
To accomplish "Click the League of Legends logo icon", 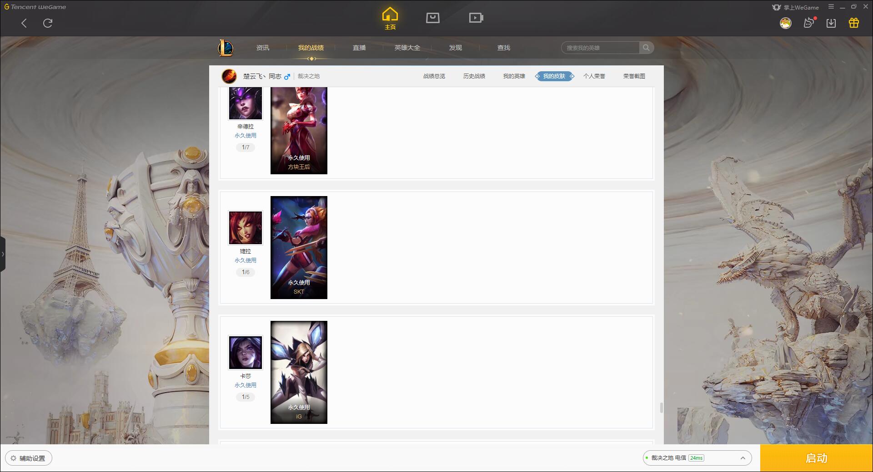I will 226,48.
